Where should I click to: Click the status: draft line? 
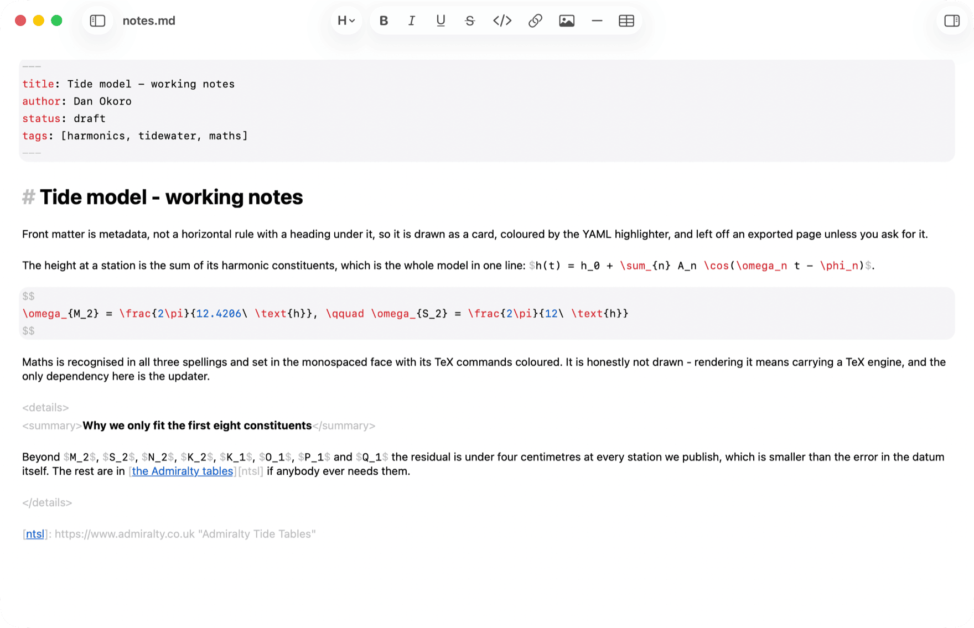(x=64, y=118)
